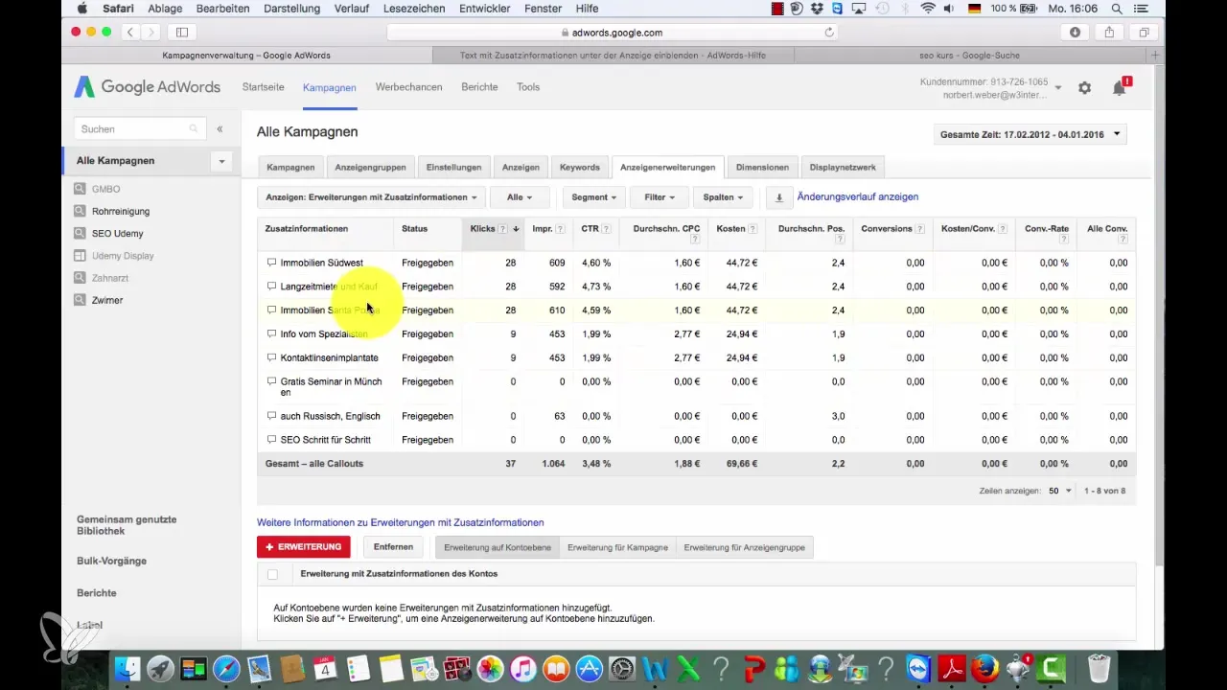Select the Zahnarzt campaign in sidebar
Viewport: 1227px width, 690px height.
[x=111, y=278]
